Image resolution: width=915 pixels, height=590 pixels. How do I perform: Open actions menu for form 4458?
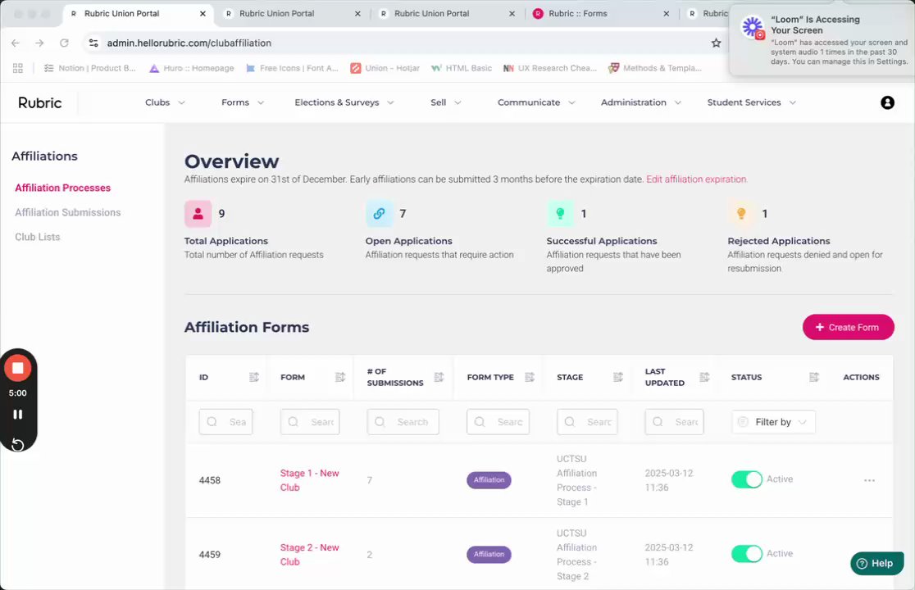[x=869, y=480]
